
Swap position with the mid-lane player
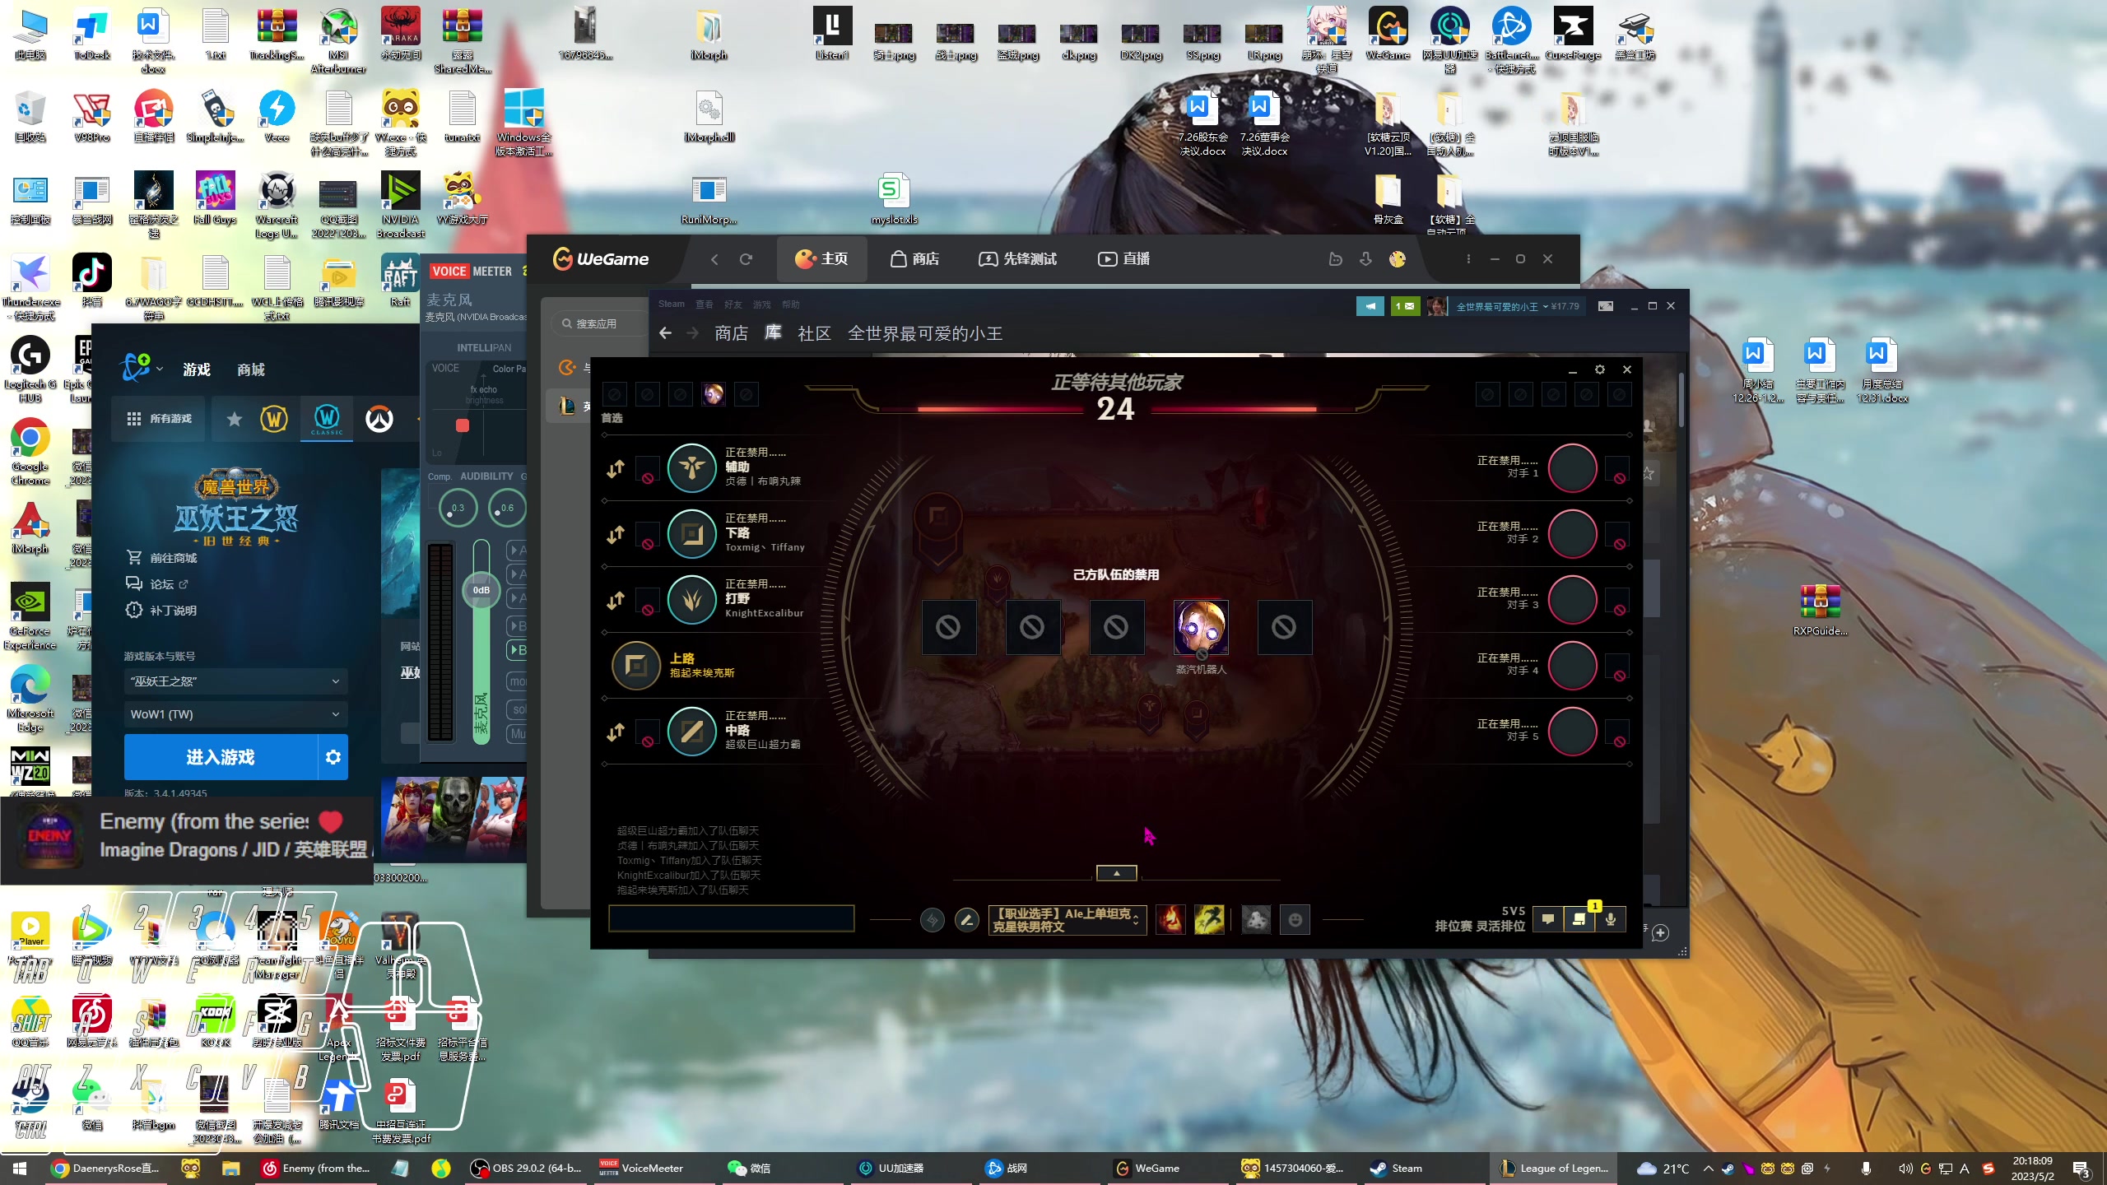pos(616,732)
